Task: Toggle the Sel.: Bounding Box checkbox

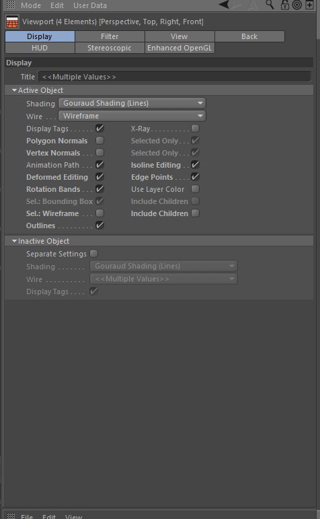Action: 99,201
